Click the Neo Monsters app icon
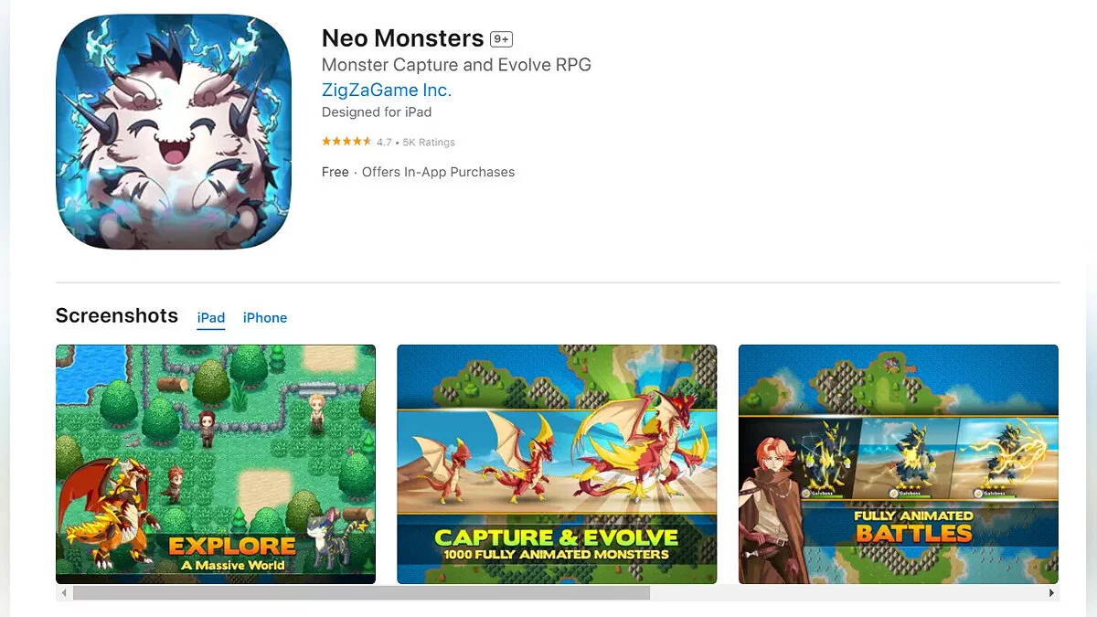The width and height of the screenshot is (1097, 617). (x=173, y=132)
